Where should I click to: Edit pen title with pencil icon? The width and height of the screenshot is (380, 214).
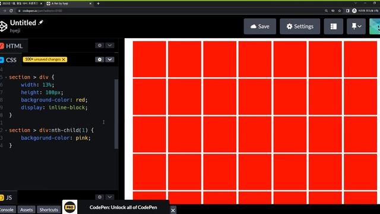[x=41, y=23]
